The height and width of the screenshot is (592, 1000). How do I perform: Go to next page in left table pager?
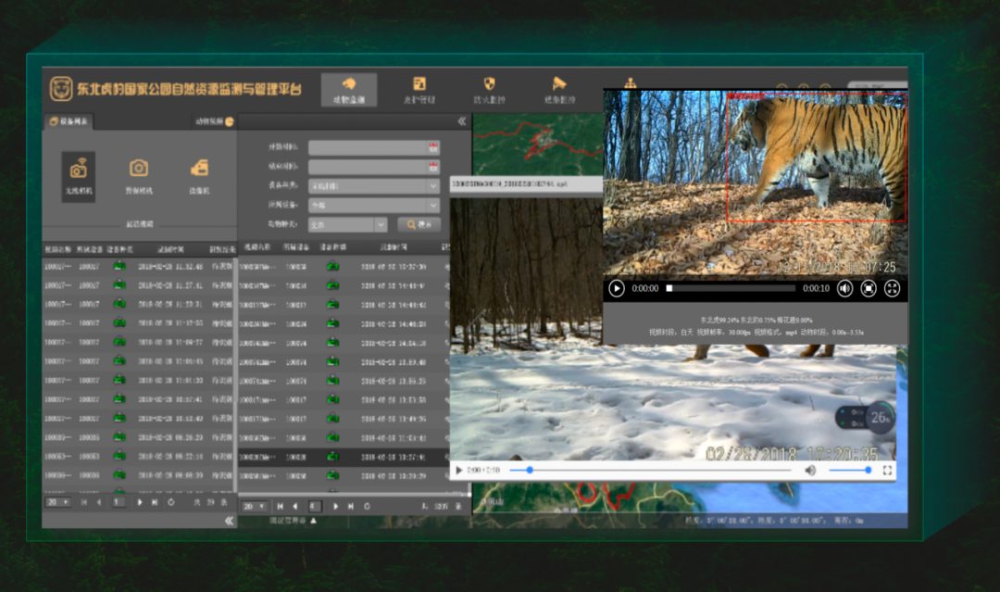coord(140,503)
